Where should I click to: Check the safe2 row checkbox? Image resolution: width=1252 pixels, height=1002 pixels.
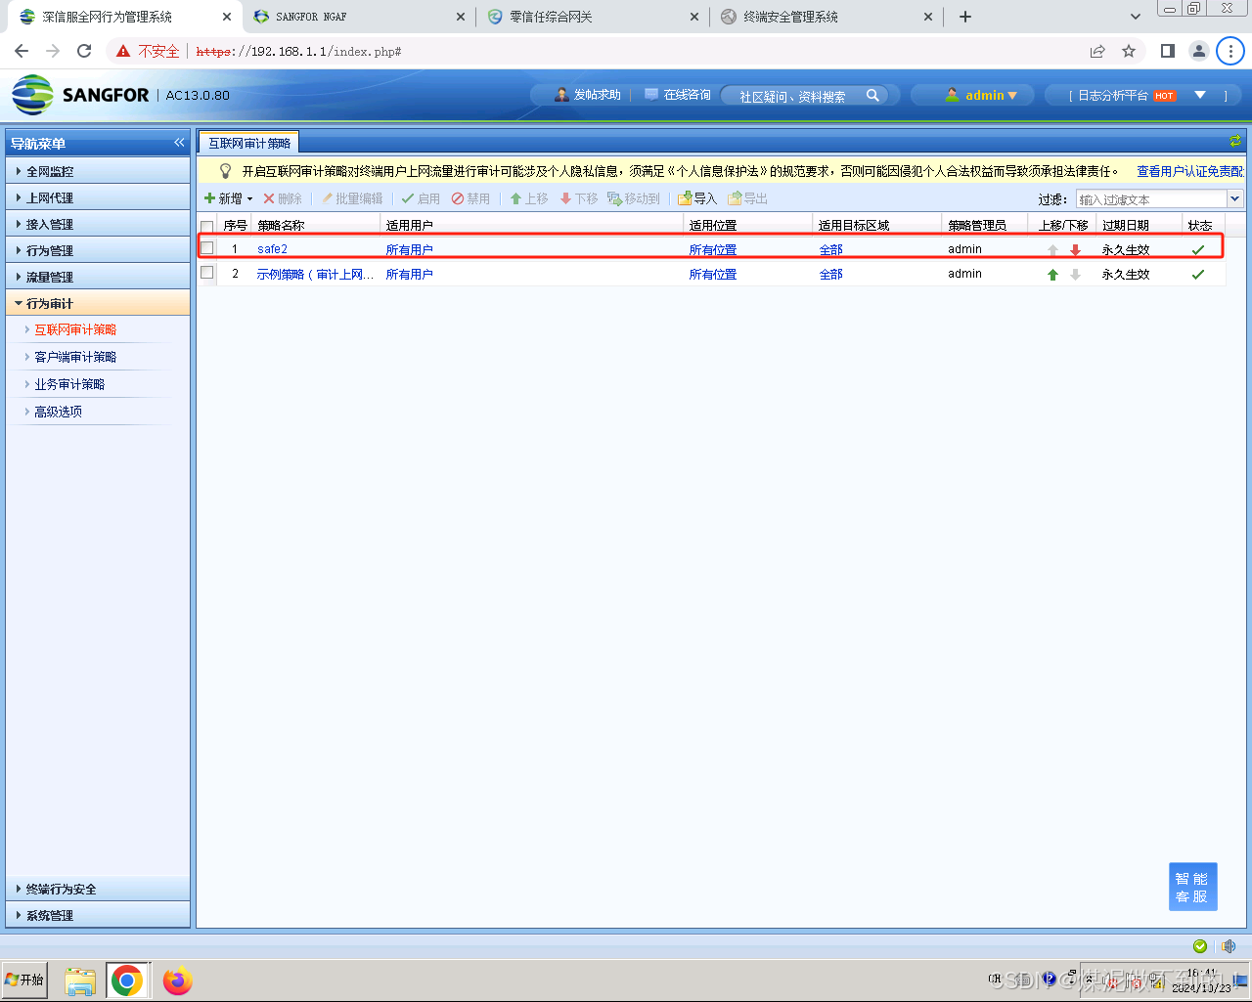click(x=207, y=248)
